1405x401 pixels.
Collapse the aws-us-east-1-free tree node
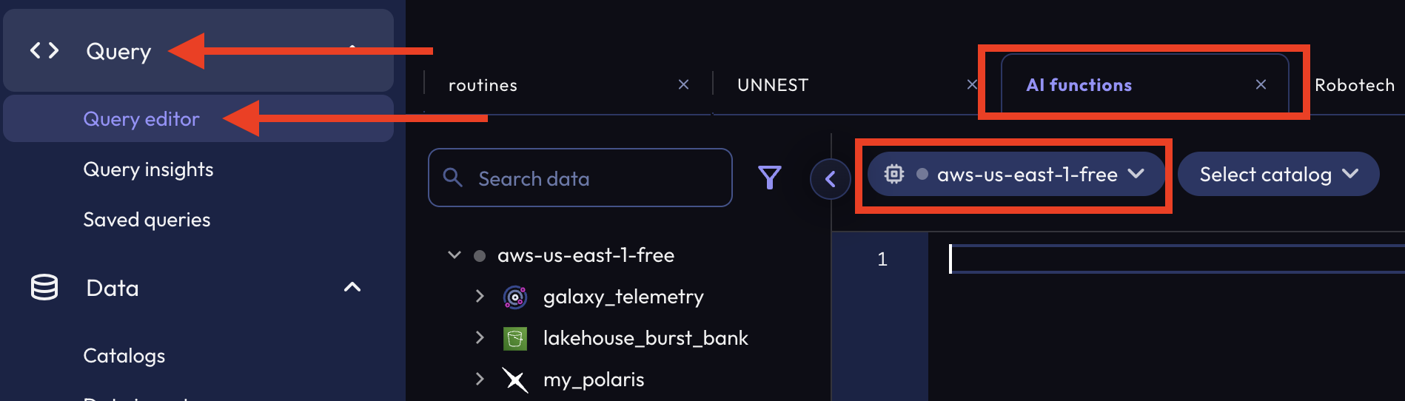click(x=455, y=255)
